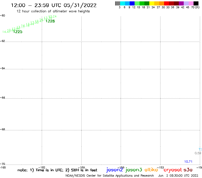Click the cyan swatch in the color legend
Screen dimensions: 202x178
pos(123,3)
